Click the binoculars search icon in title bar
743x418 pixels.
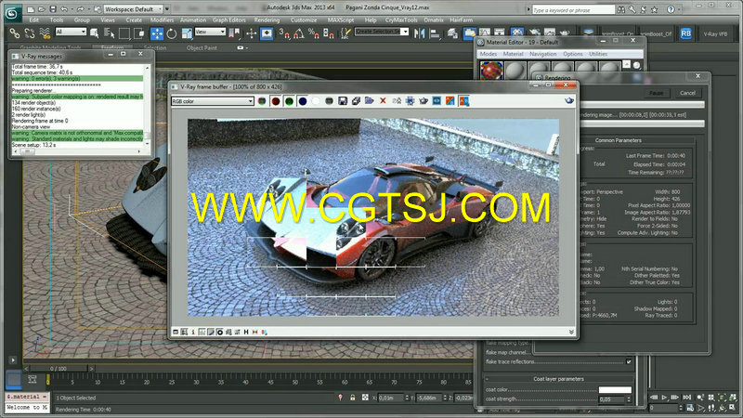[620, 9]
